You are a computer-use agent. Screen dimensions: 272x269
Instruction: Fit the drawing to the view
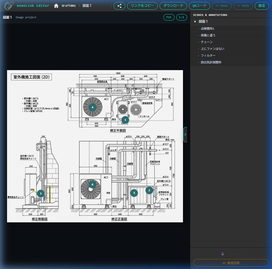(x=169, y=17)
